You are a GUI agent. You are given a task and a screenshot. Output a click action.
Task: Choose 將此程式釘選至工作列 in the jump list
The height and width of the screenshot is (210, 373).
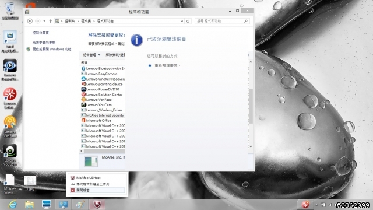97,184
